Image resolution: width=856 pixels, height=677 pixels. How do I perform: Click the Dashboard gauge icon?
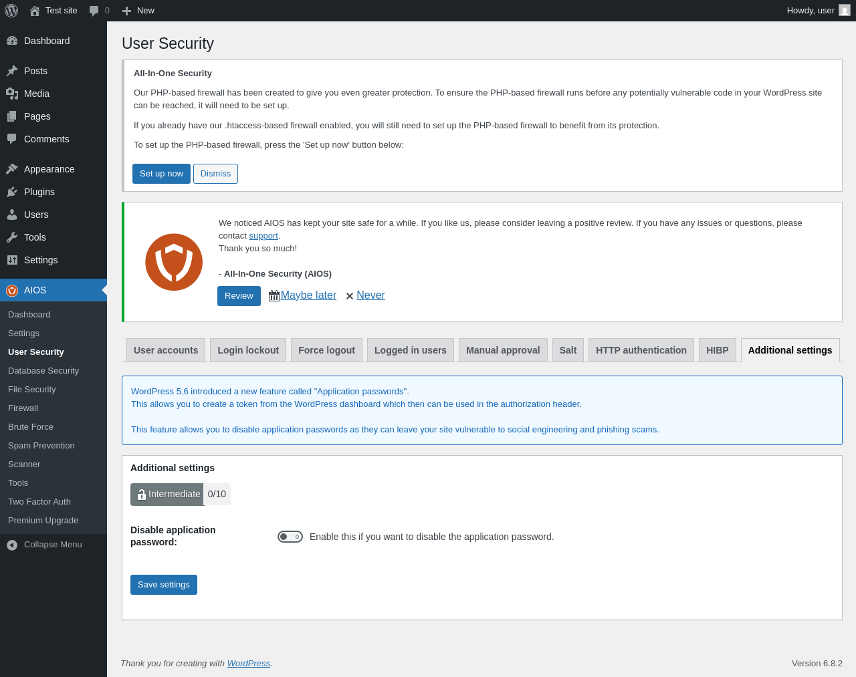pos(12,41)
